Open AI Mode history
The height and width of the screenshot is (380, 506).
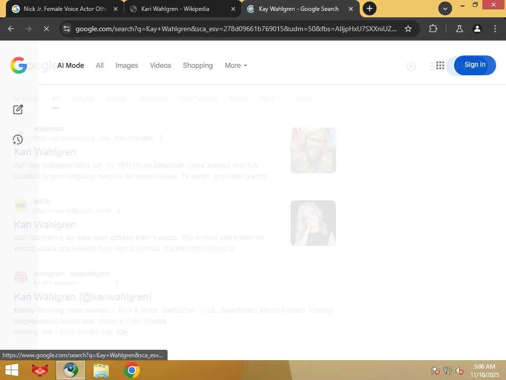[x=18, y=140]
